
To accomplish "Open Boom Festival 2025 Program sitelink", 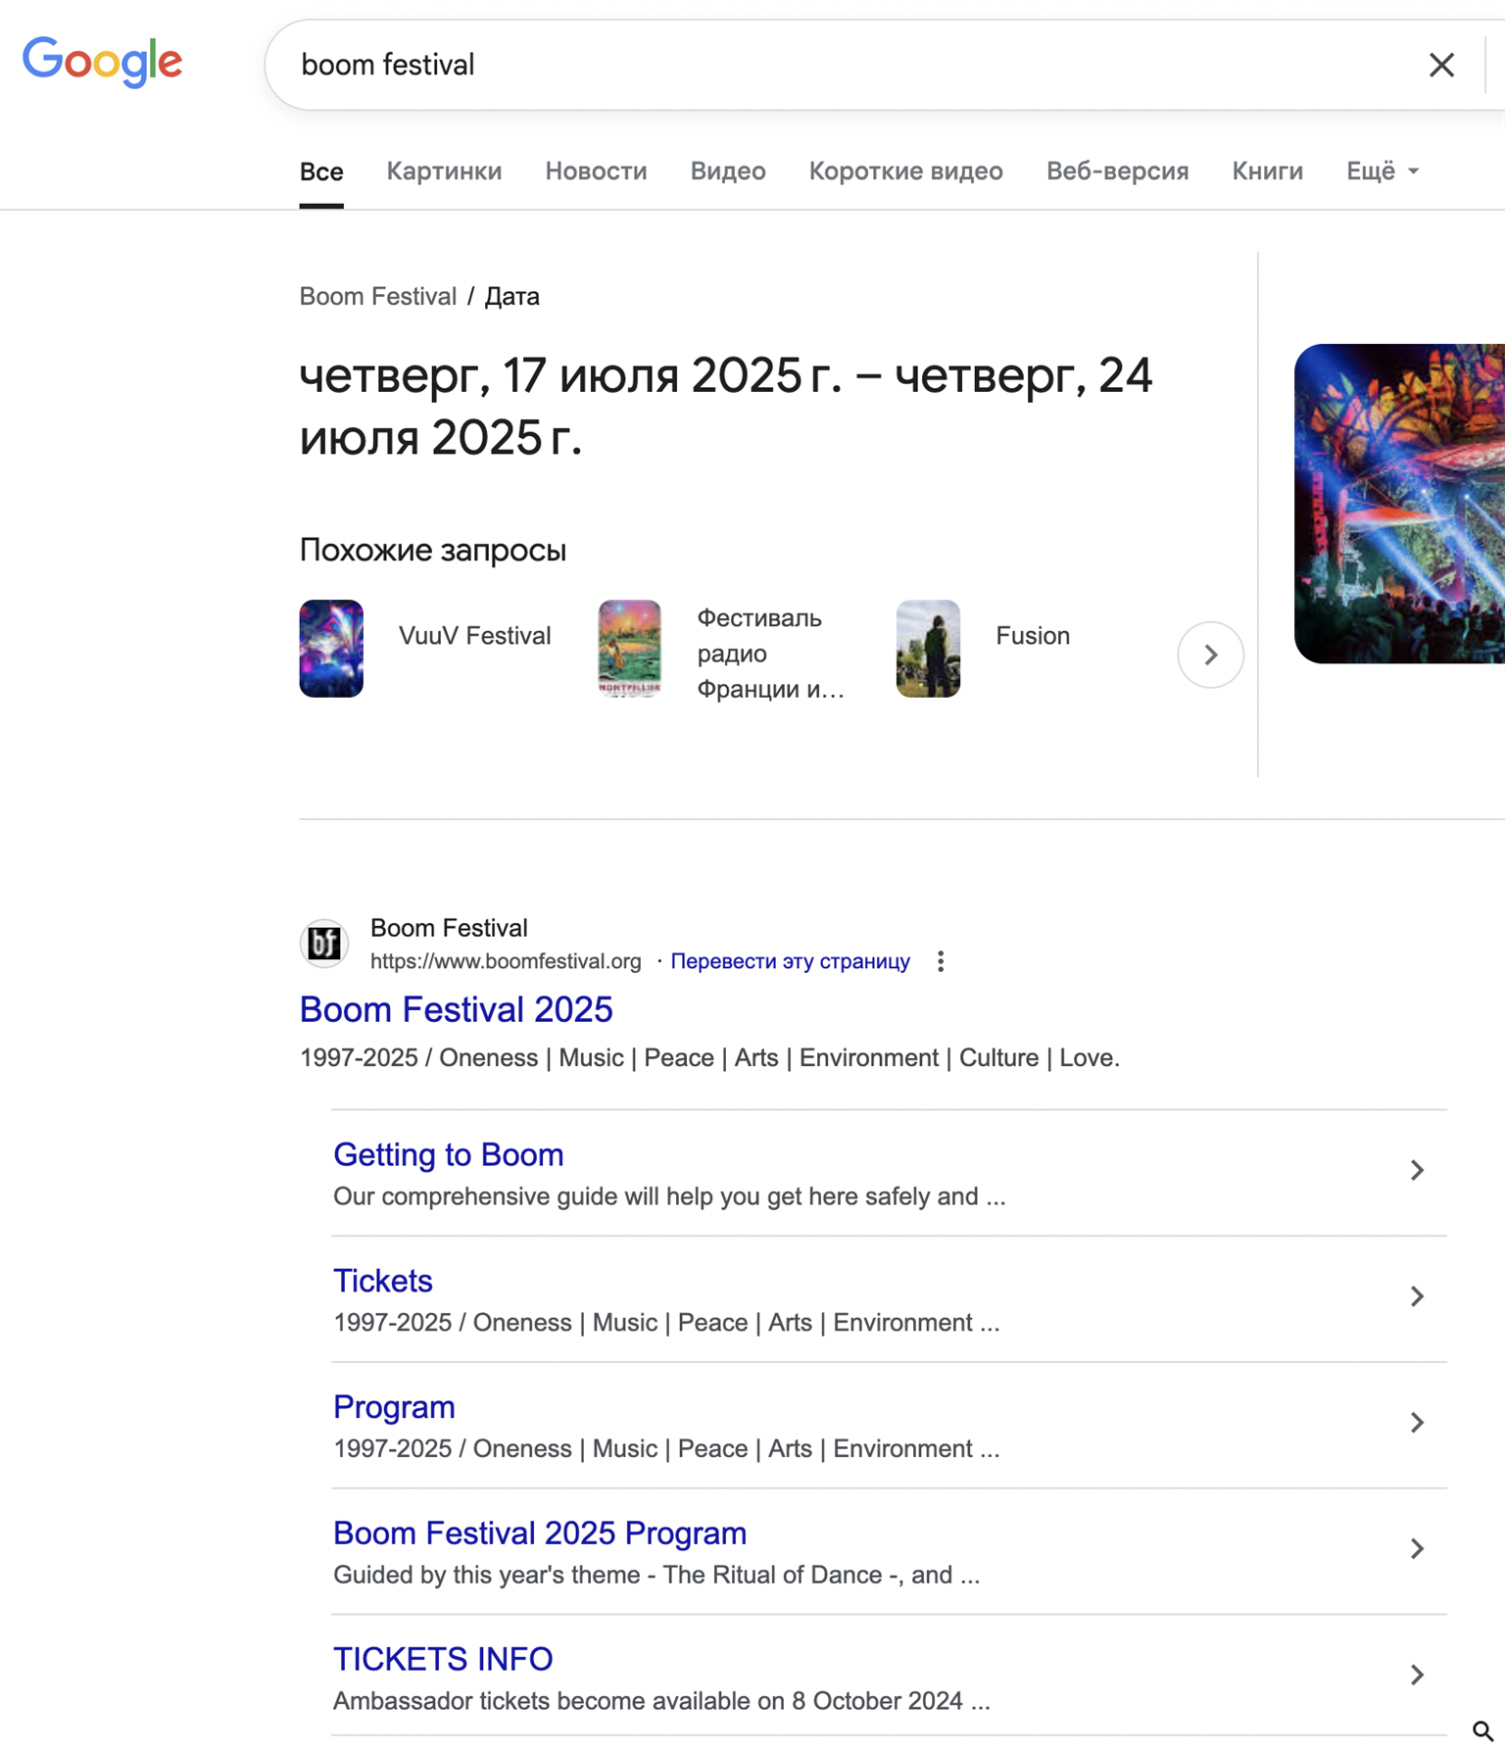I will click(540, 1533).
